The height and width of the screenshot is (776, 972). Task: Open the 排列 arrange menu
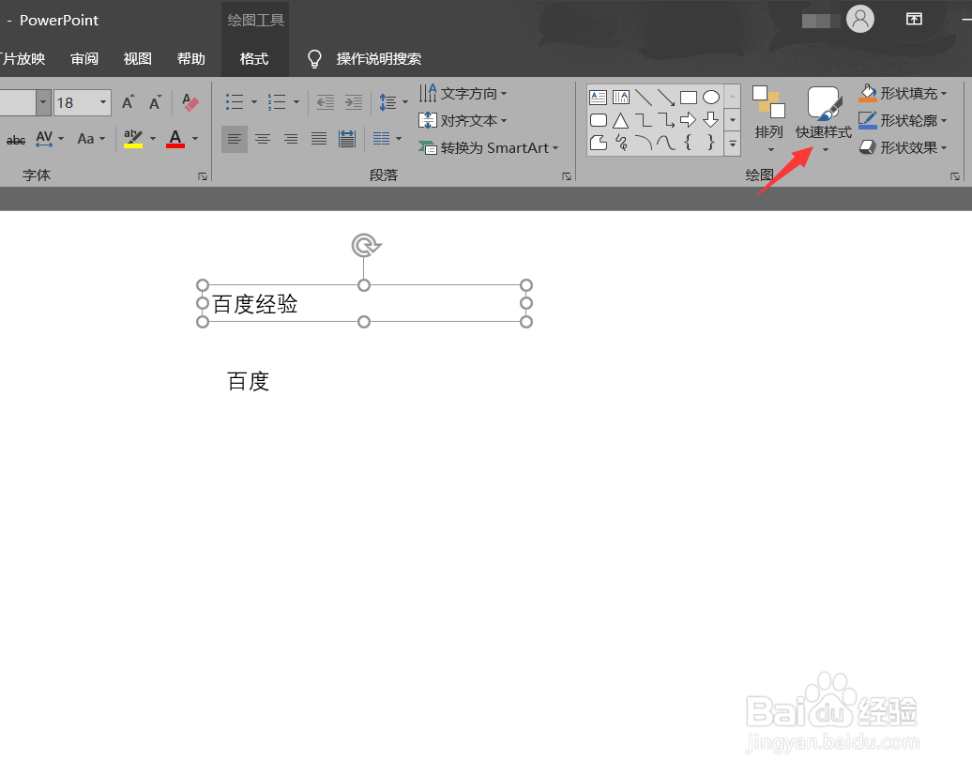(x=768, y=119)
